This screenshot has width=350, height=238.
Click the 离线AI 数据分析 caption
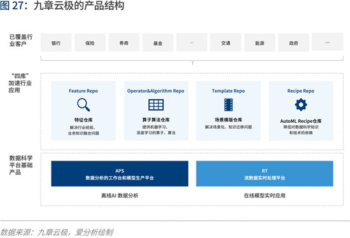[x=120, y=195]
